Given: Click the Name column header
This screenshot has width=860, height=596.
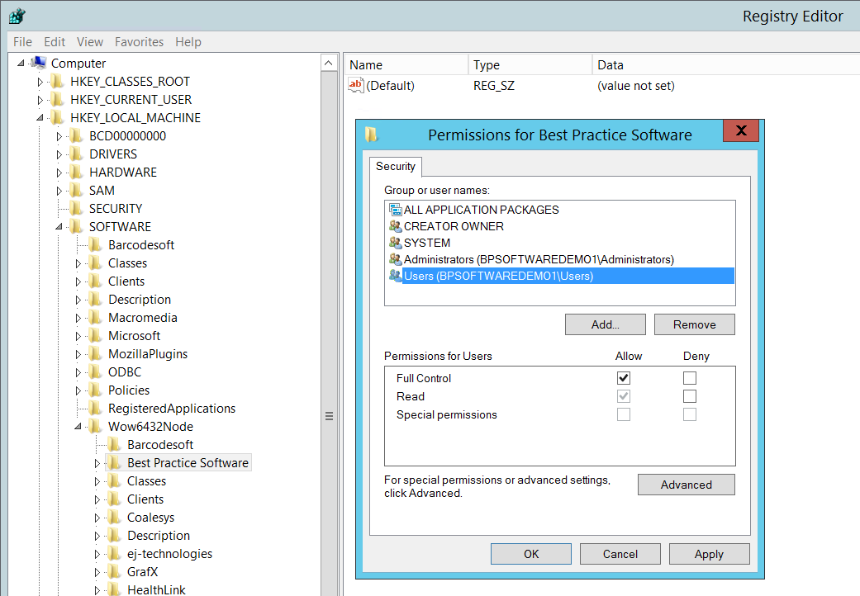Looking at the screenshot, I should point(406,64).
